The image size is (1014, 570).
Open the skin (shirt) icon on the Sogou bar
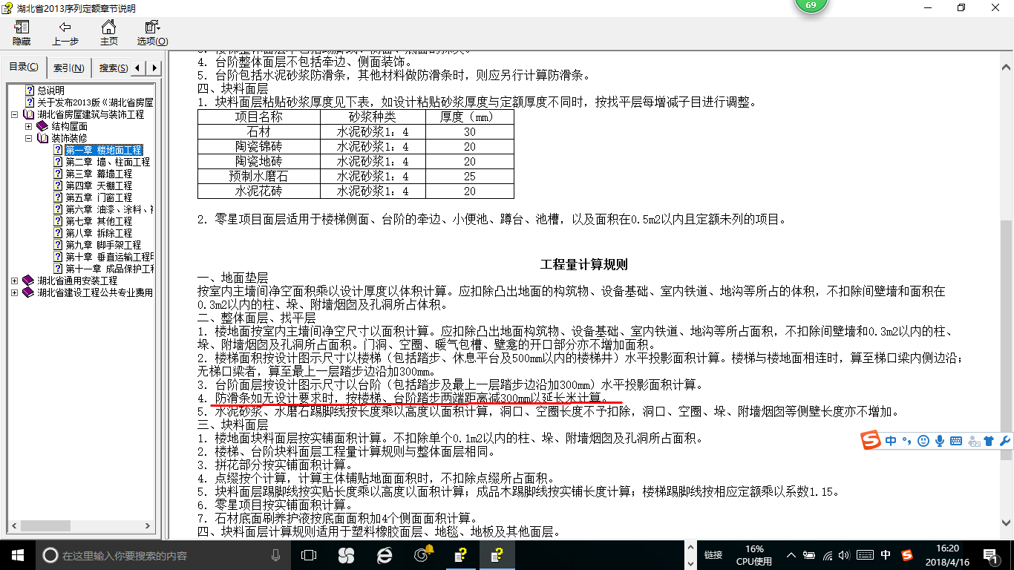990,441
